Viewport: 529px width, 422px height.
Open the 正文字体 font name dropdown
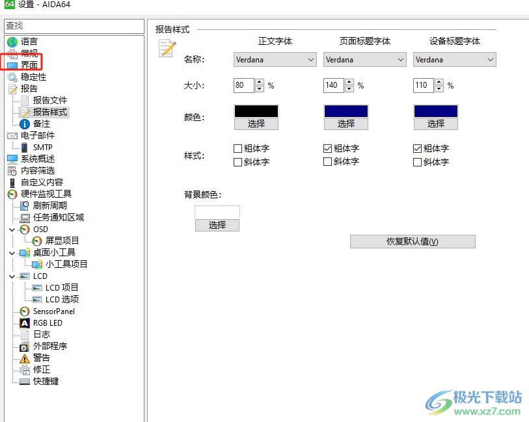tap(275, 60)
